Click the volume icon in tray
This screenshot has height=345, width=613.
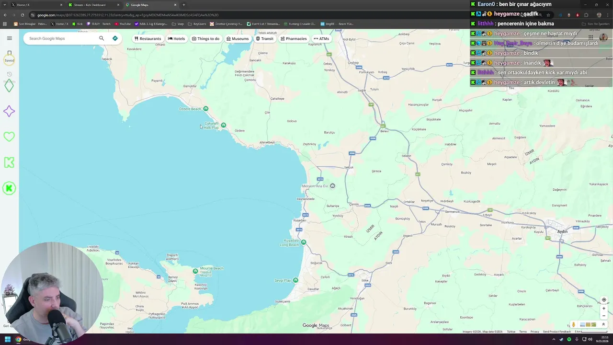click(590, 339)
